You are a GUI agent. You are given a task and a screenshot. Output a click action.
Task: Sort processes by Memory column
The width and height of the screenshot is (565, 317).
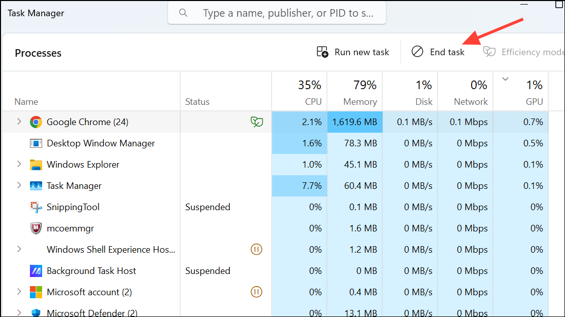[x=355, y=92]
